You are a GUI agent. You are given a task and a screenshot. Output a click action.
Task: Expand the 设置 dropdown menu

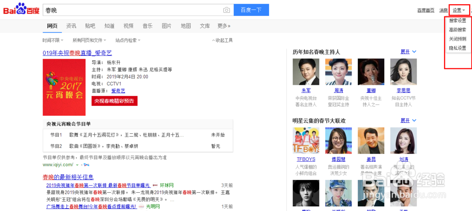point(459,10)
